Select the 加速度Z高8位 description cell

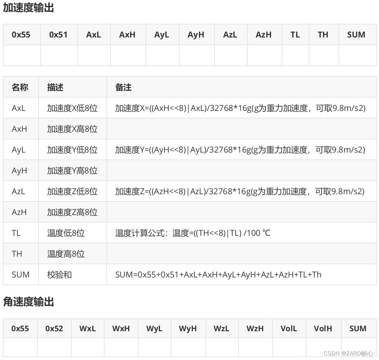73,212
